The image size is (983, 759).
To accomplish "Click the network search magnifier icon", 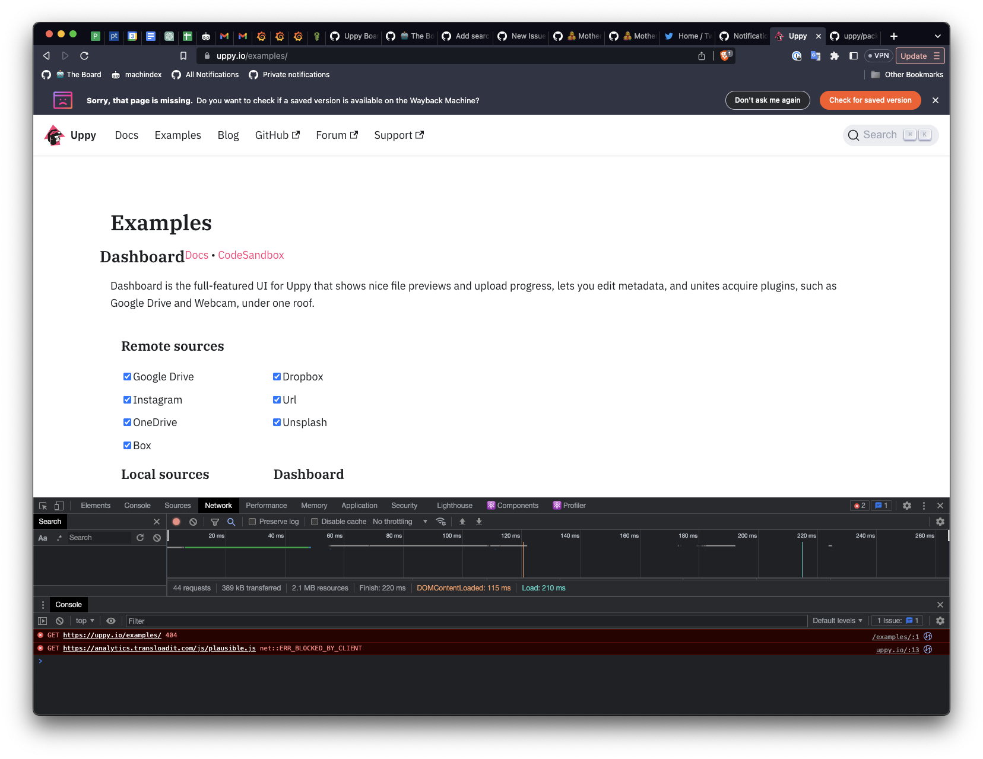I will tap(231, 522).
